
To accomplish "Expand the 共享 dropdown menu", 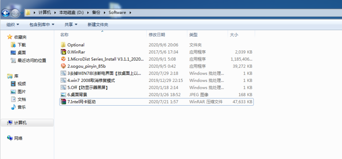I will coord(71,24).
